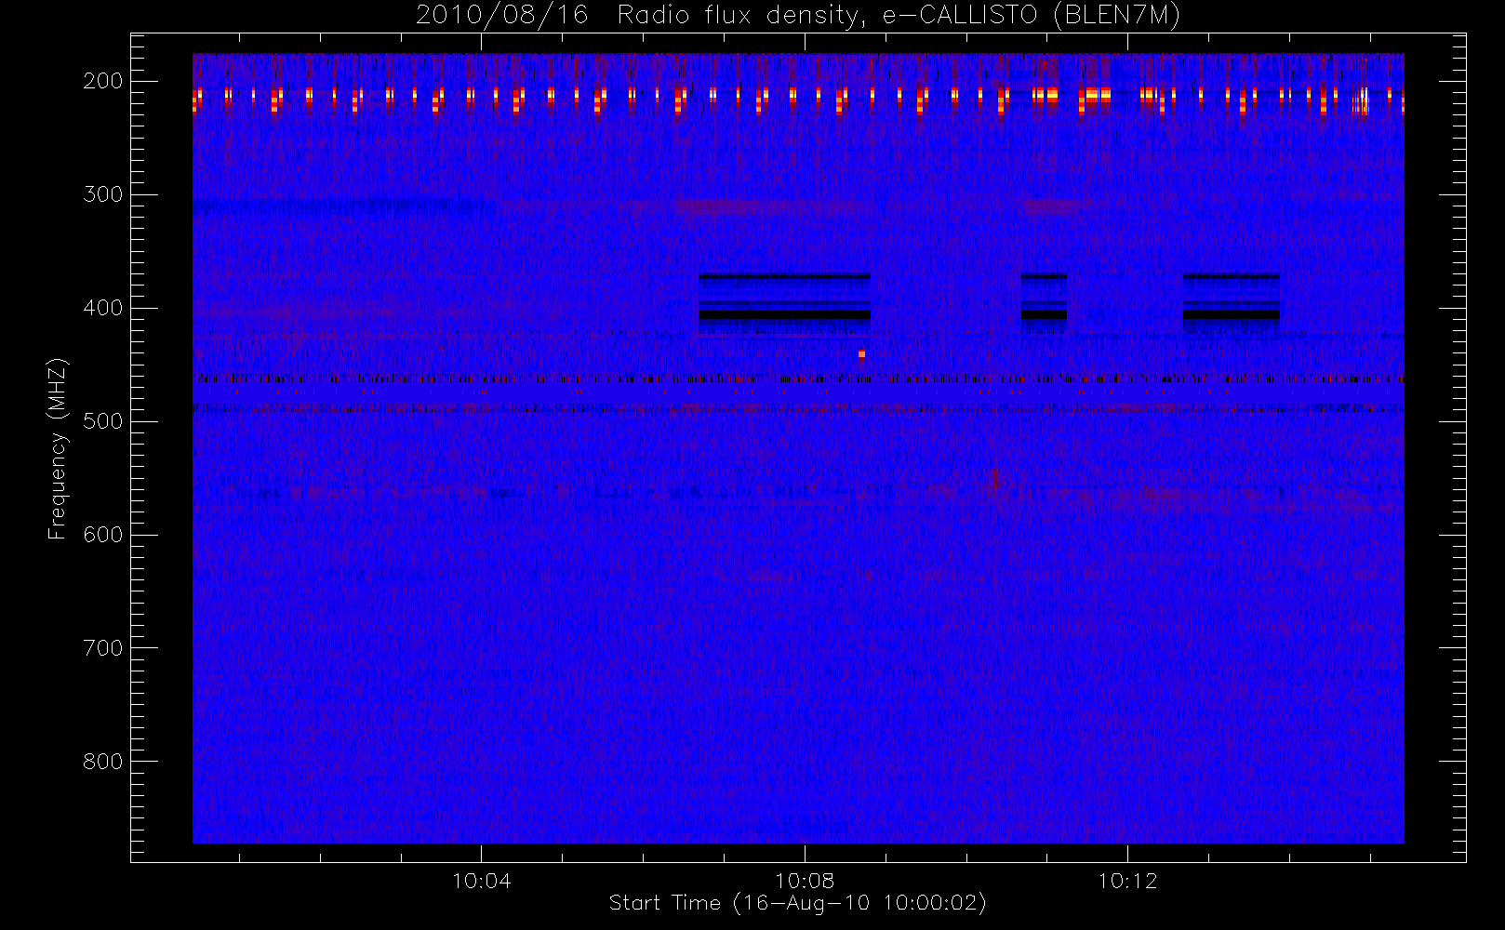Select the 300 frequency tick label
Viewport: 1505px width, 930px height.
tap(103, 194)
